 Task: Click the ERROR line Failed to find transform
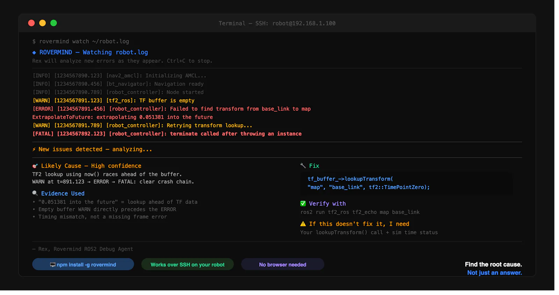pyautogui.click(x=172, y=109)
